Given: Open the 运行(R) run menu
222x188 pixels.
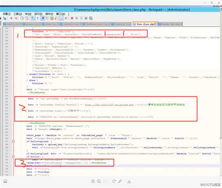Looking at the screenshot, I should pos(38,14).
